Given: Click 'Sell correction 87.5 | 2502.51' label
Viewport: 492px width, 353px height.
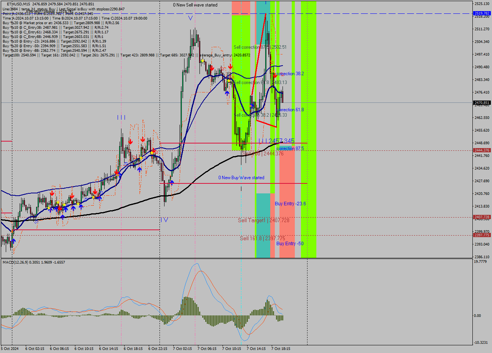Looking at the screenshot, I should pos(260,47).
